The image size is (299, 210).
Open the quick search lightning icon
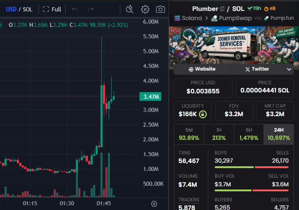pyautogui.click(x=129, y=9)
